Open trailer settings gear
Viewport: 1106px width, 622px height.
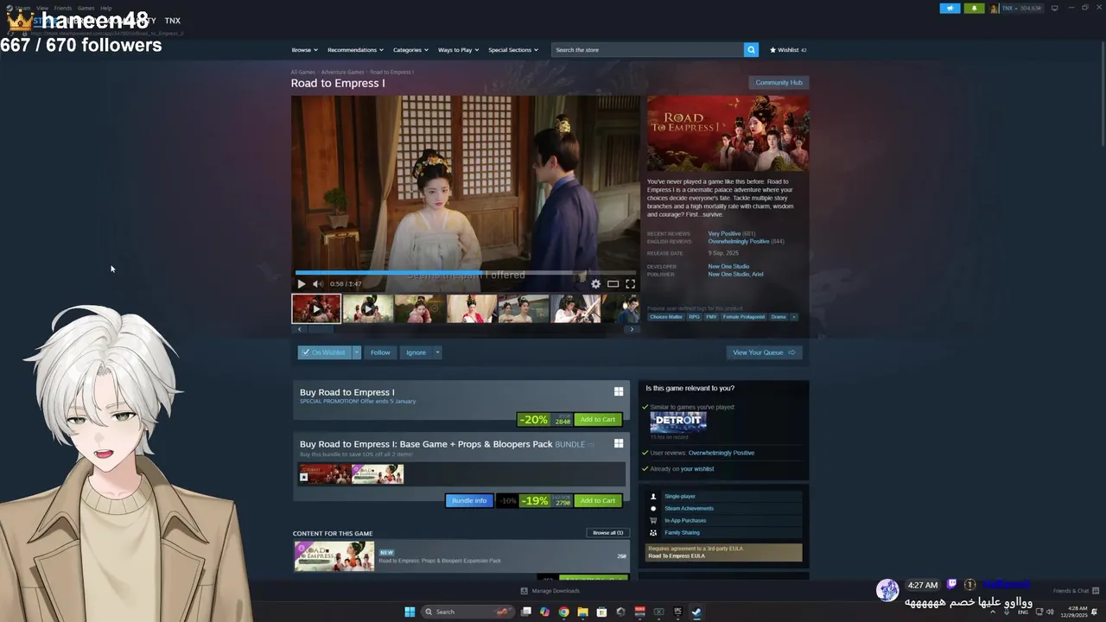tap(595, 283)
